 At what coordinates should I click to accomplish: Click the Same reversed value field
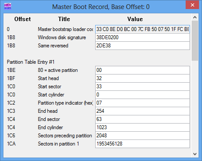(x=143, y=46)
